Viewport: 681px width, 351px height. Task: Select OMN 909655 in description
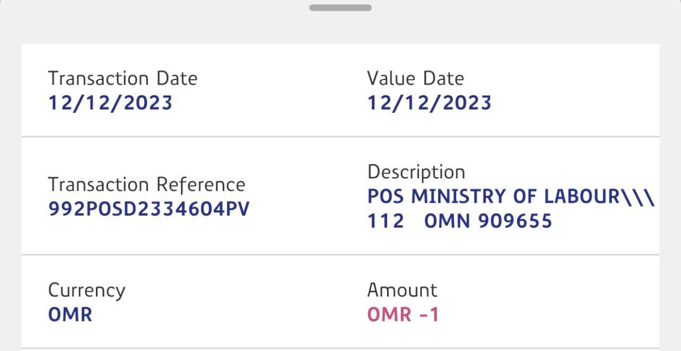[x=488, y=221]
